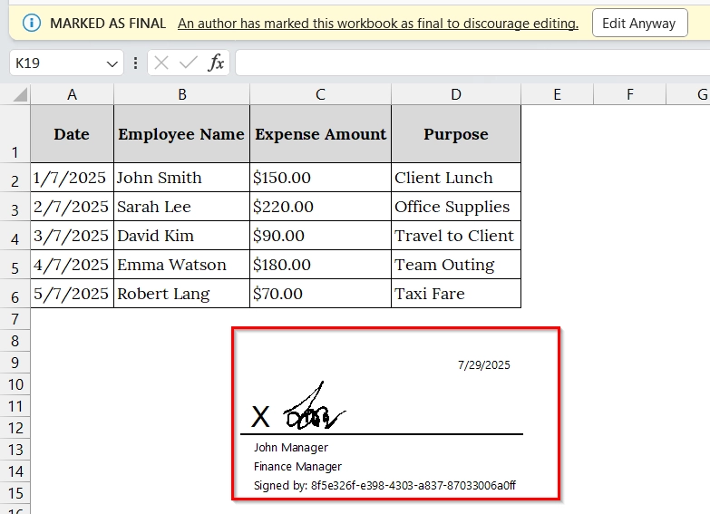Click the John Manager signer name
710x514 pixels.
coord(291,448)
